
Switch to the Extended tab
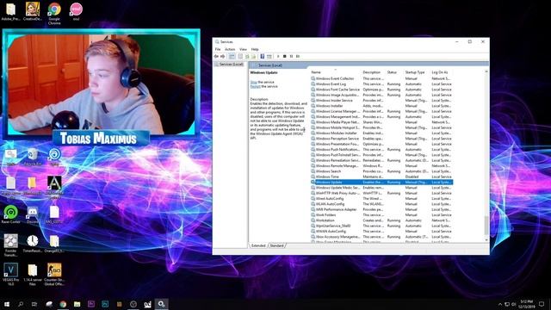[x=258, y=245]
